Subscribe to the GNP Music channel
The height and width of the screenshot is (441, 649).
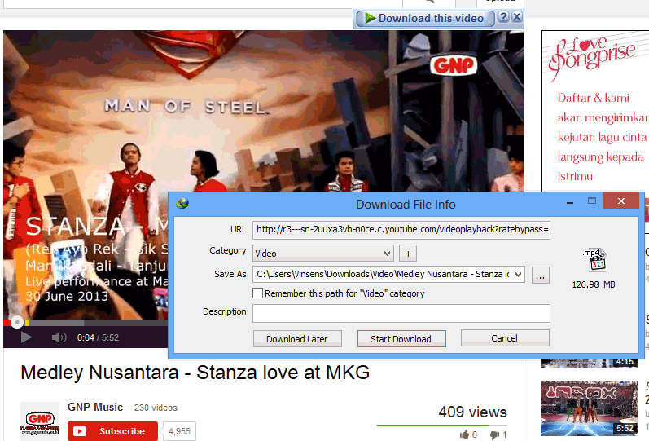tap(112, 431)
